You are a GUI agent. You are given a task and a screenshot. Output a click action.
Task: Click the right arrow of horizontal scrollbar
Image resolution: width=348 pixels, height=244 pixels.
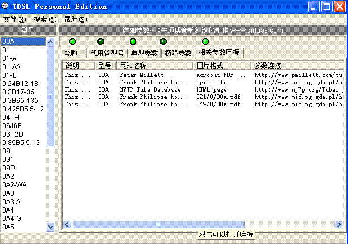(x=338, y=225)
